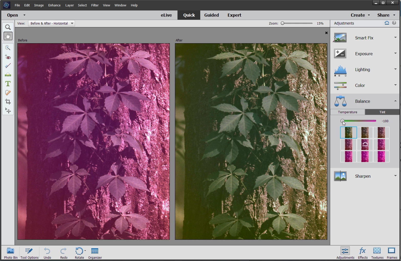The height and width of the screenshot is (261, 401).
Task: Open Adjustments help
Action: (394, 23)
